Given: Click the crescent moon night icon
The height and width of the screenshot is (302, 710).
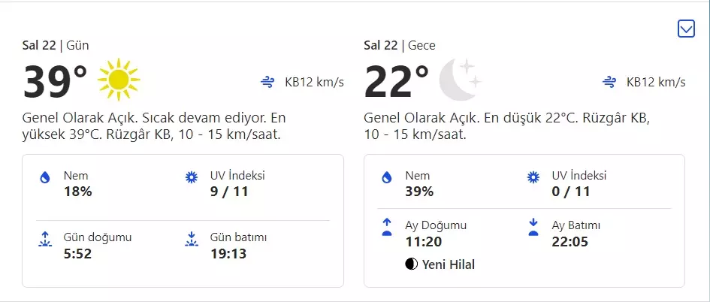Looking at the screenshot, I should click(459, 79).
